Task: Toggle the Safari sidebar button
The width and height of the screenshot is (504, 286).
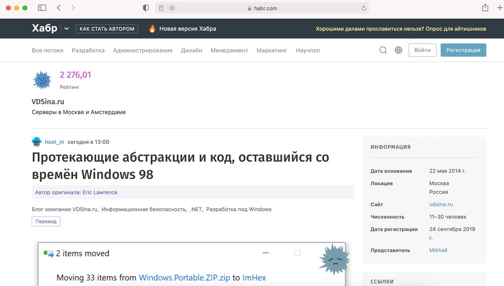Action: point(42,8)
